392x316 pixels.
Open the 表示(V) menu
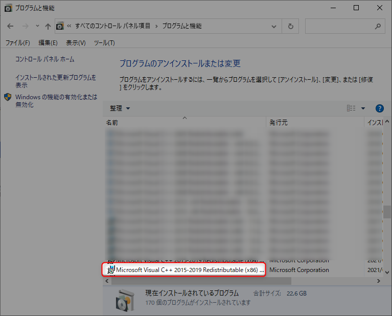pos(76,43)
